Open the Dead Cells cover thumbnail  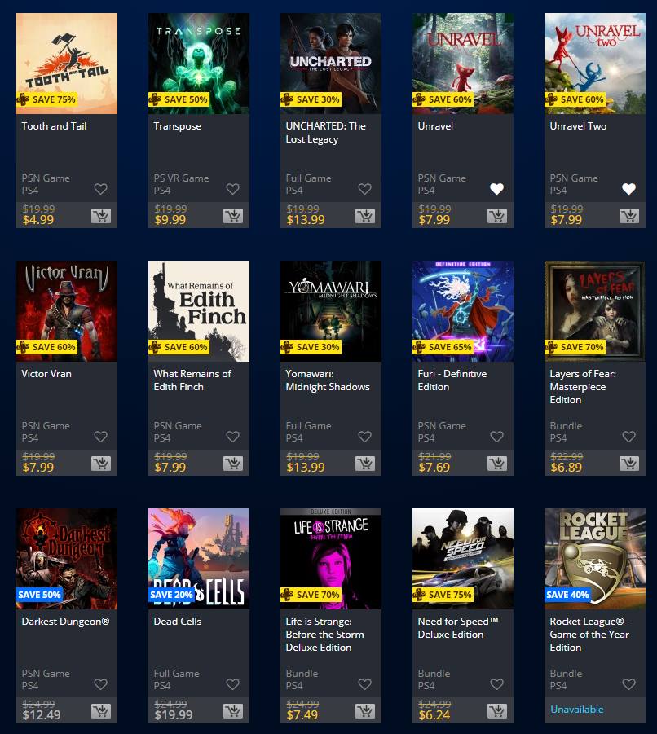pyautogui.click(x=199, y=559)
